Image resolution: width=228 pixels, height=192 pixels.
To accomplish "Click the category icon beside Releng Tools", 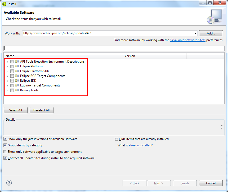I will point(17,90).
